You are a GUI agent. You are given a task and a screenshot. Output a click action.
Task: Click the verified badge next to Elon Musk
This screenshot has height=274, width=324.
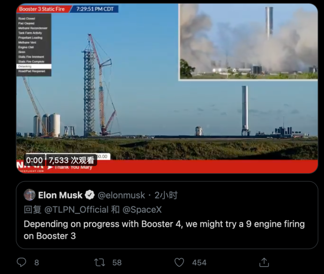(90, 195)
